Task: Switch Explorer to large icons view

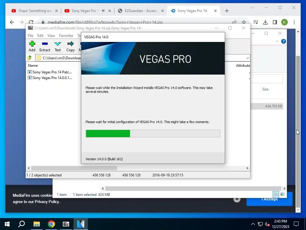Action: 282,194
